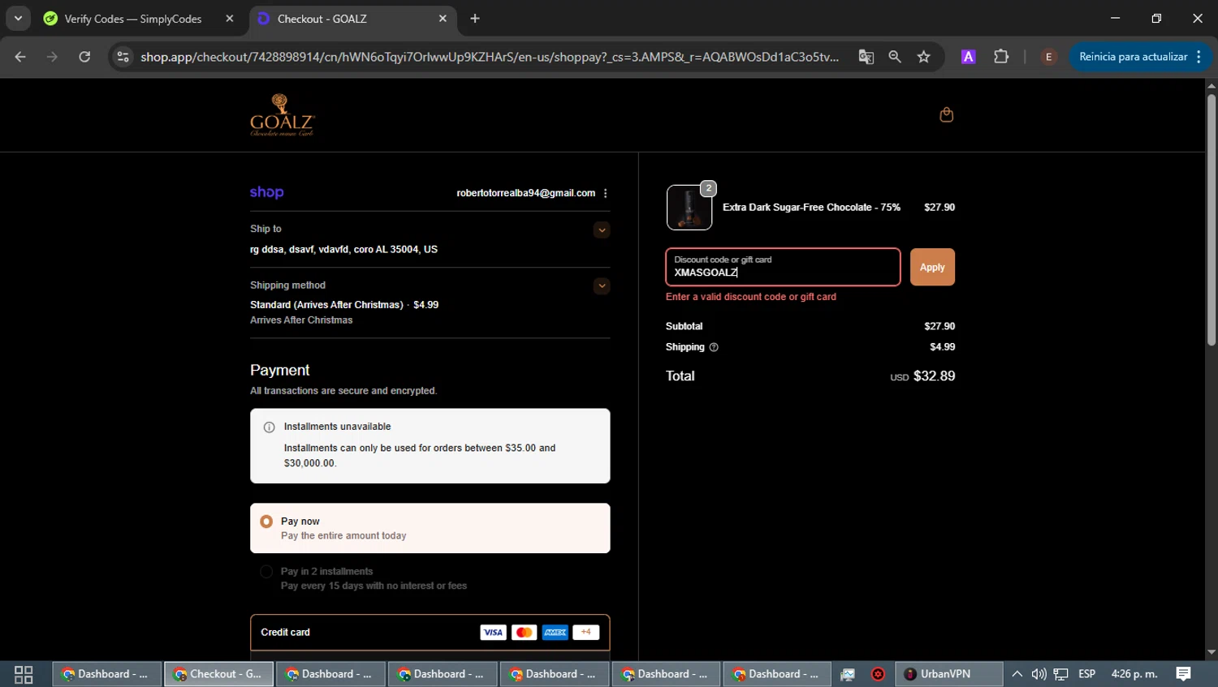Viewport: 1218px width, 687px height.
Task: Click the Installments unavailable info icon
Action: (269, 427)
